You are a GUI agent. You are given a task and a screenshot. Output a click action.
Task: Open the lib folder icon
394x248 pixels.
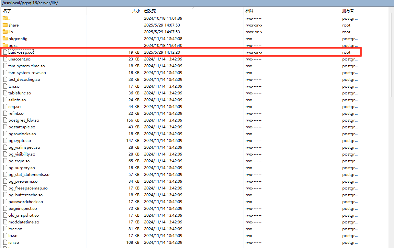click(x=5, y=32)
